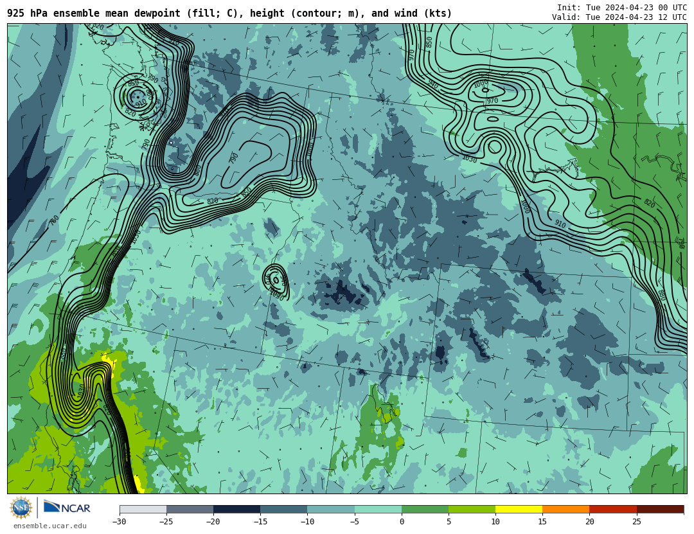694x534 pixels.
Task: Click the dark brown colorbar swatch above 25
Action: 661,509
